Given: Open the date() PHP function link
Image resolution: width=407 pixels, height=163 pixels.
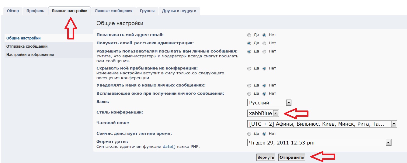Looking at the screenshot, I should click(x=169, y=147).
